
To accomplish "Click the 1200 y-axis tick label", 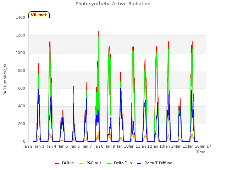I will pos(21,35).
